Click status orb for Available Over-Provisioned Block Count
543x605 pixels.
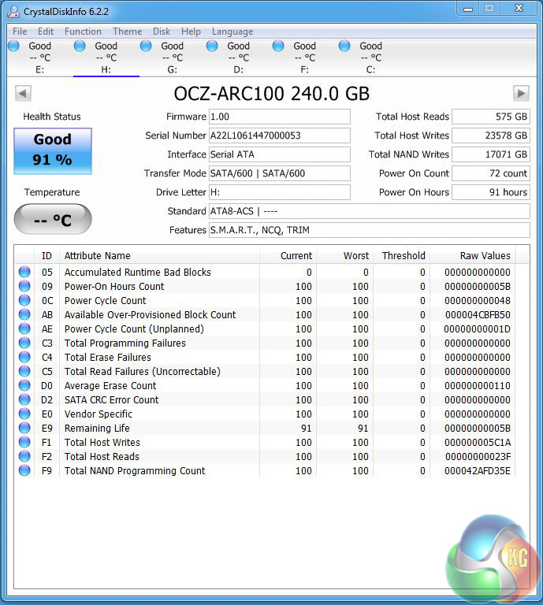coord(24,314)
